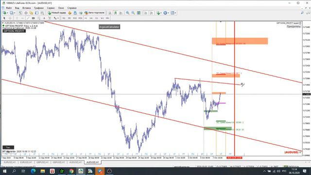This screenshot has height=175, width=311.
Task: Open the (AUDUSD) symbol selector arrow
Action: pos(300,152)
